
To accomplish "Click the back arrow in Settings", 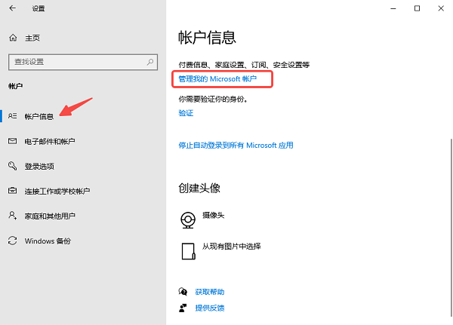I will pyautogui.click(x=13, y=8).
